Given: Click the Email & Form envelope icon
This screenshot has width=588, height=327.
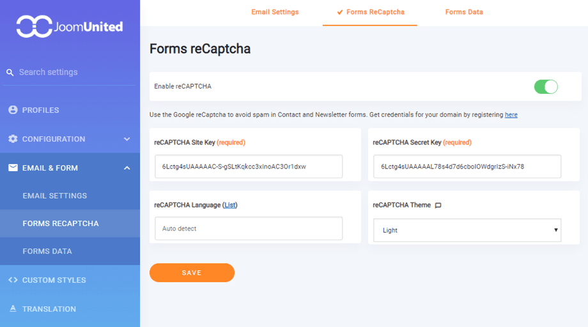Looking at the screenshot, I should click(x=13, y=167).
